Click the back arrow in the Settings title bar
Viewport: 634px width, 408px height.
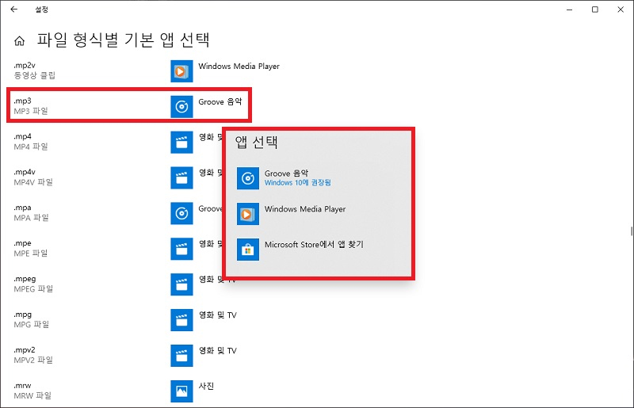(x=14, y=9)
